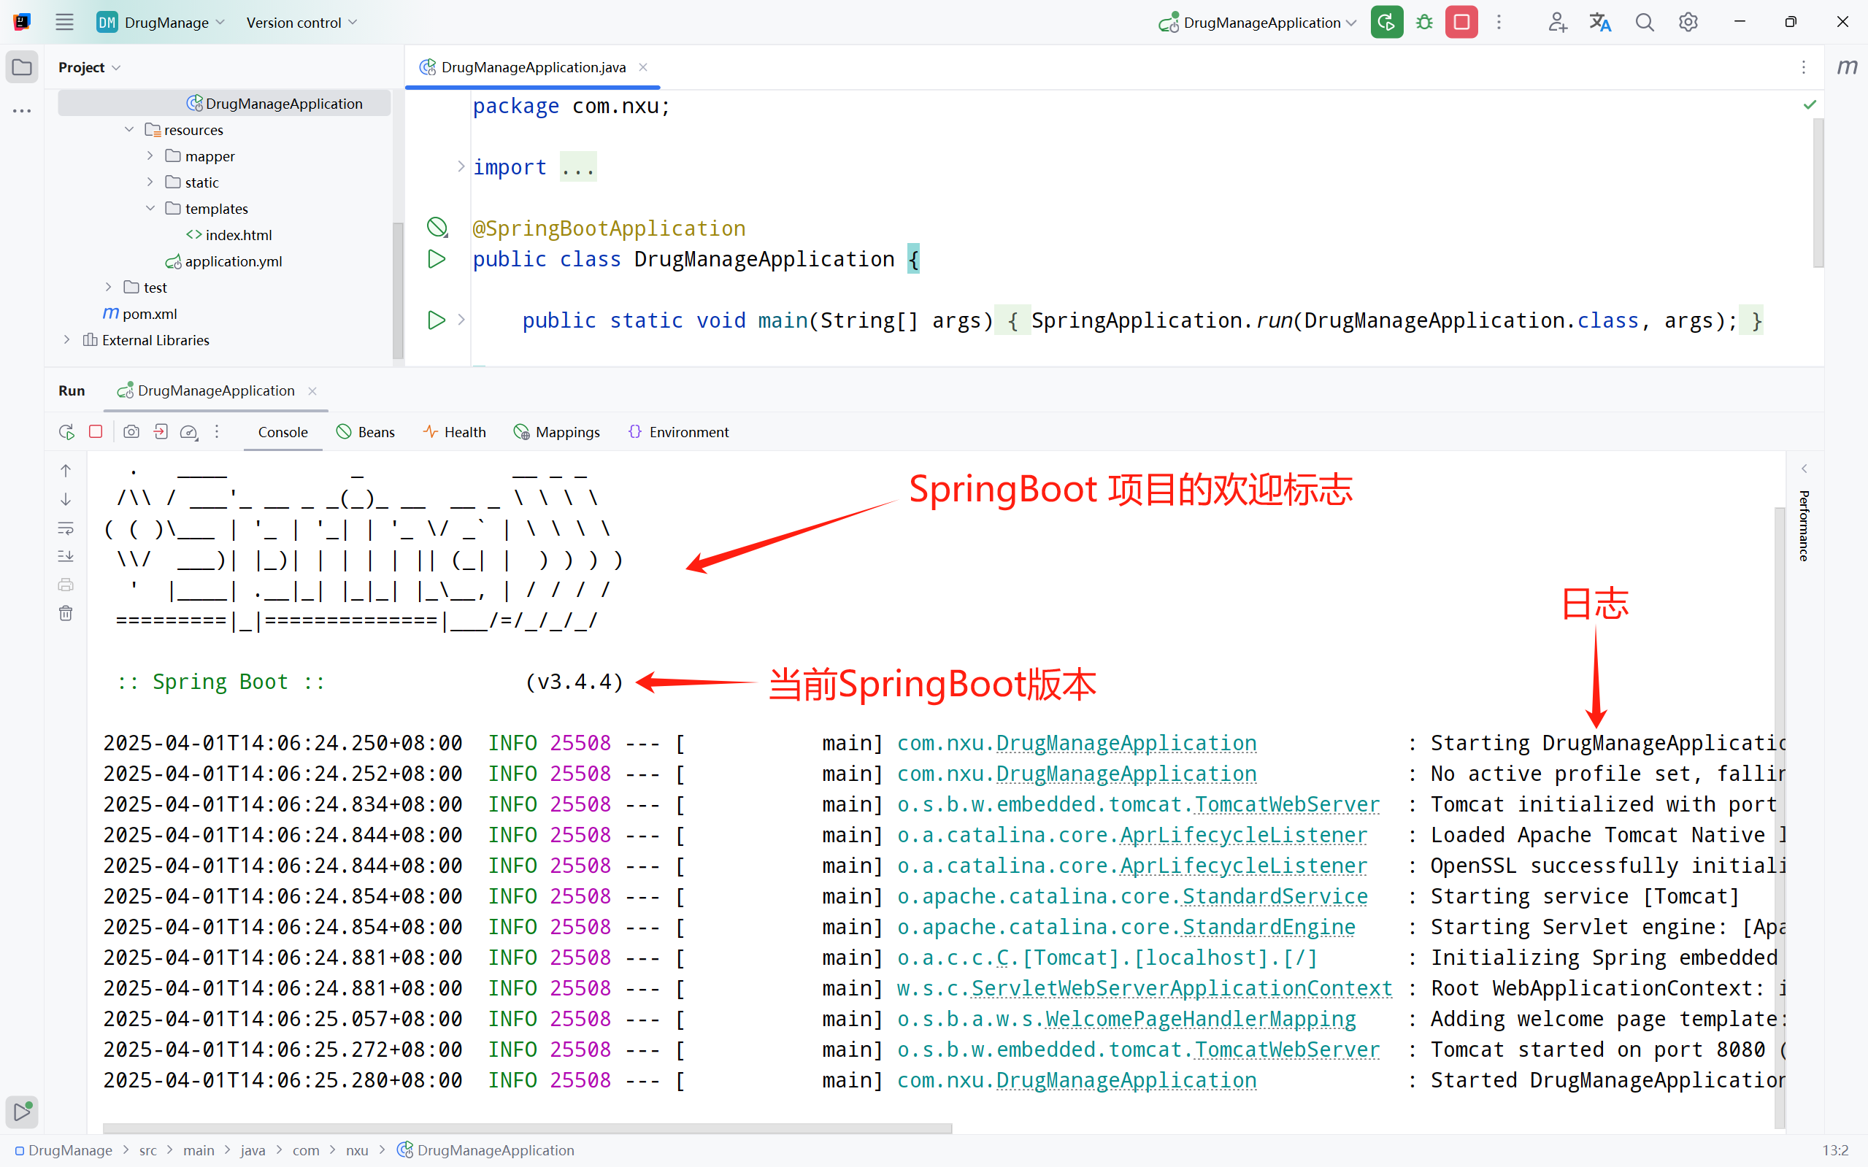Click the thread dump camera icon
Image resolution: width=1868 pixels, height=1167 pixels.
[131, 431]
